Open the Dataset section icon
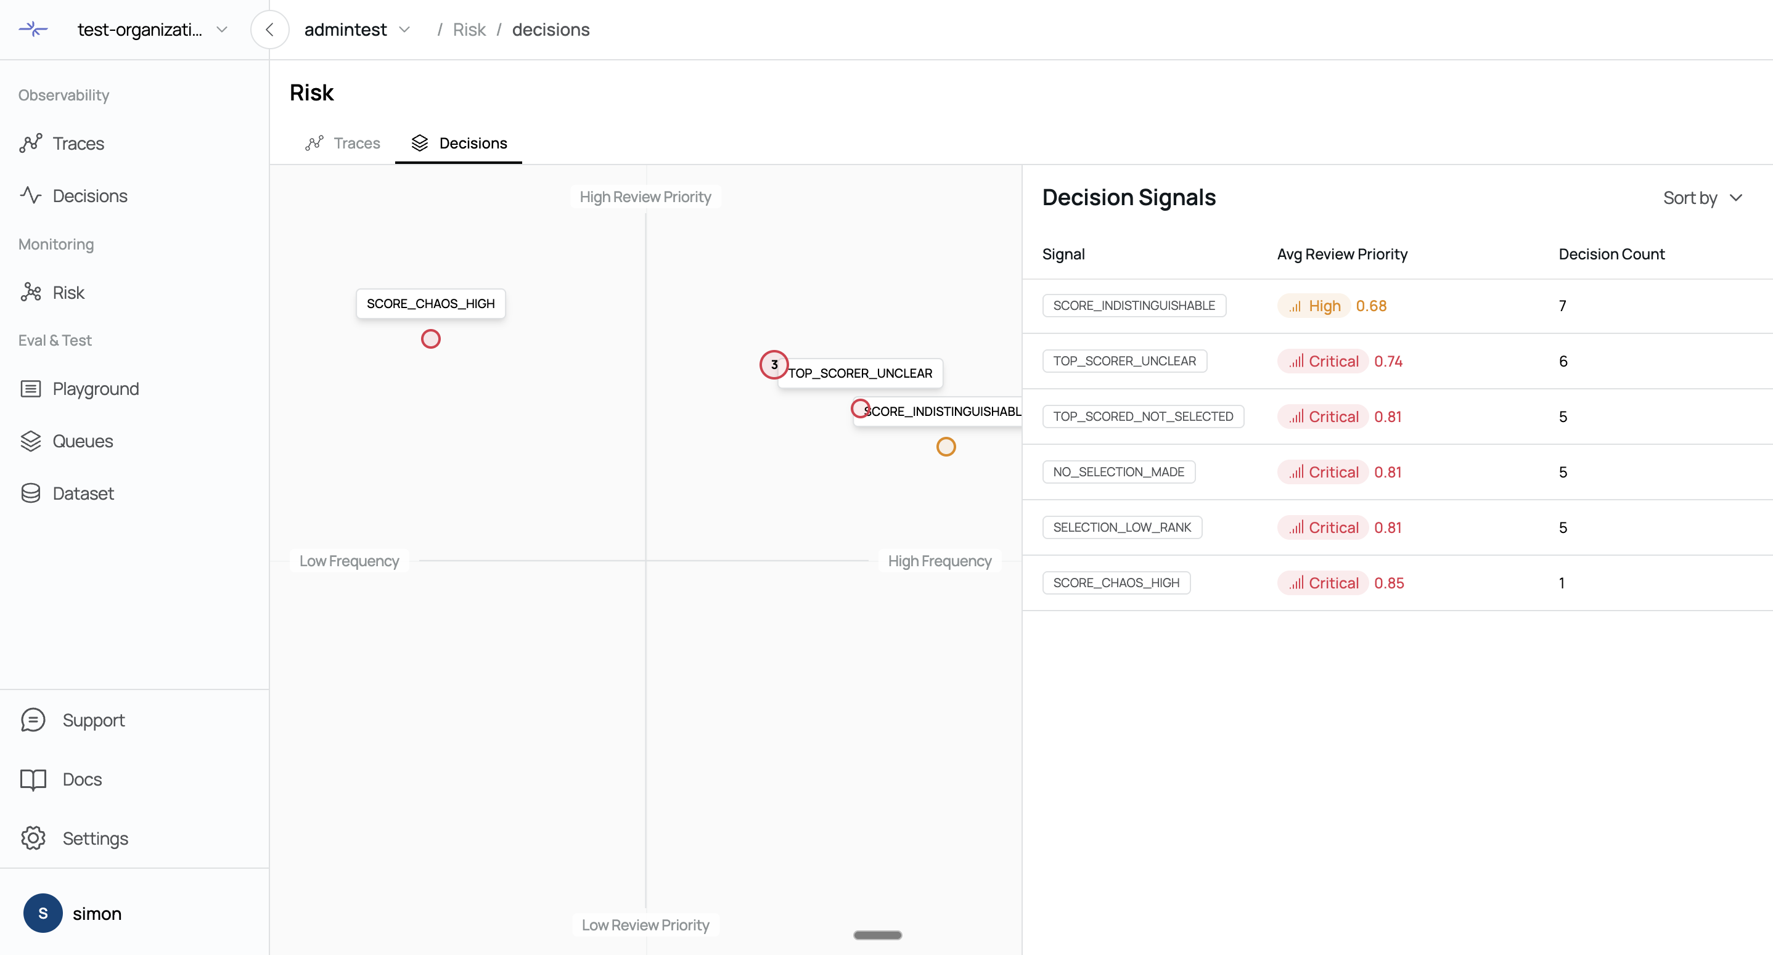Image resolution: width=1773 pixels, height=955 pixels. point(31,494)
